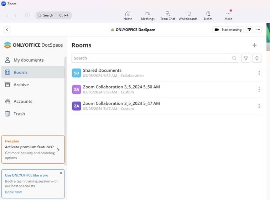This screenshot has width=270, height=200.
Task: Click the Zoom app logo in title bar
Action: click(4, 4)
